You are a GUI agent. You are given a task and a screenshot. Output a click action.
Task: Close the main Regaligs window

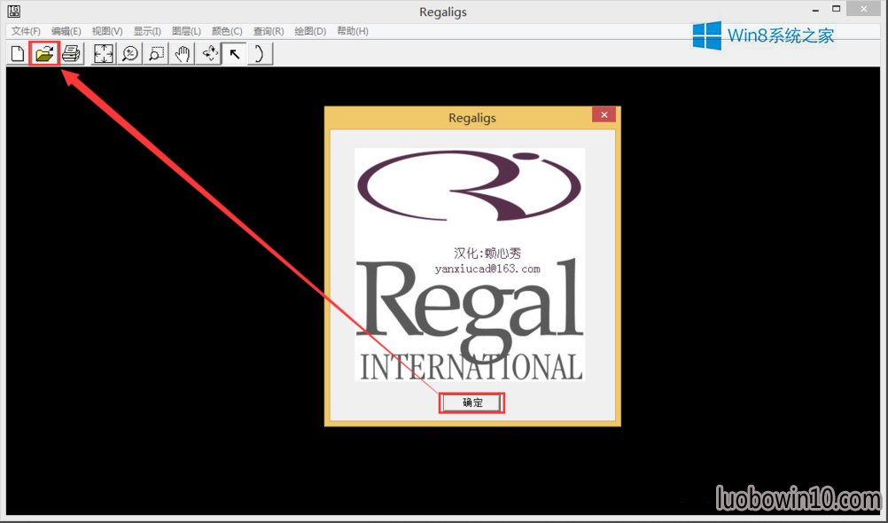coord(864,9)
